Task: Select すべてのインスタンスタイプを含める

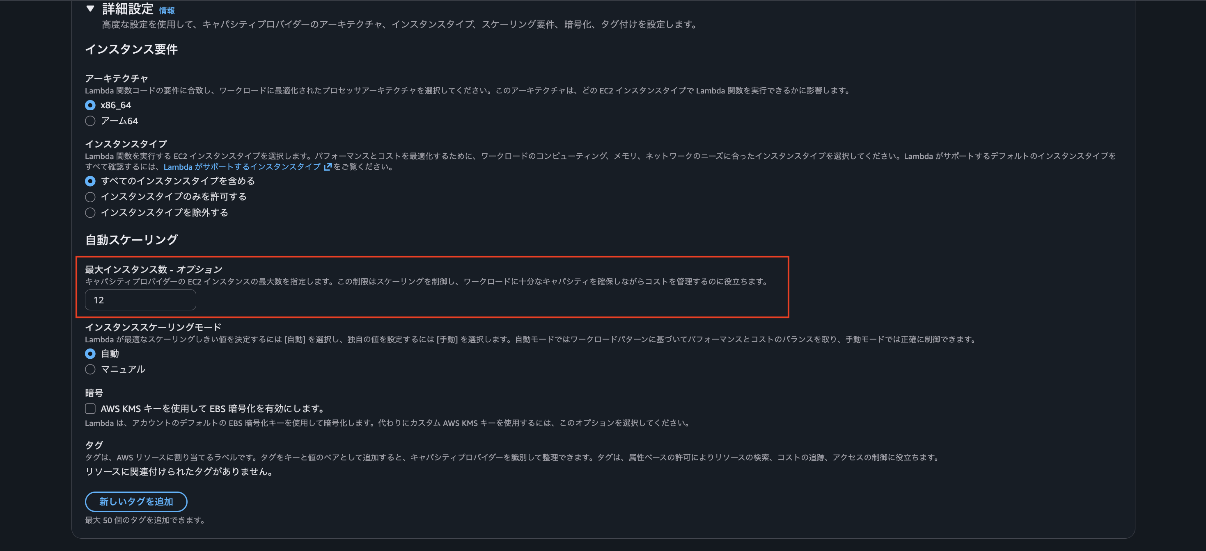Action: pyautogui.click(x=90, y=181)
